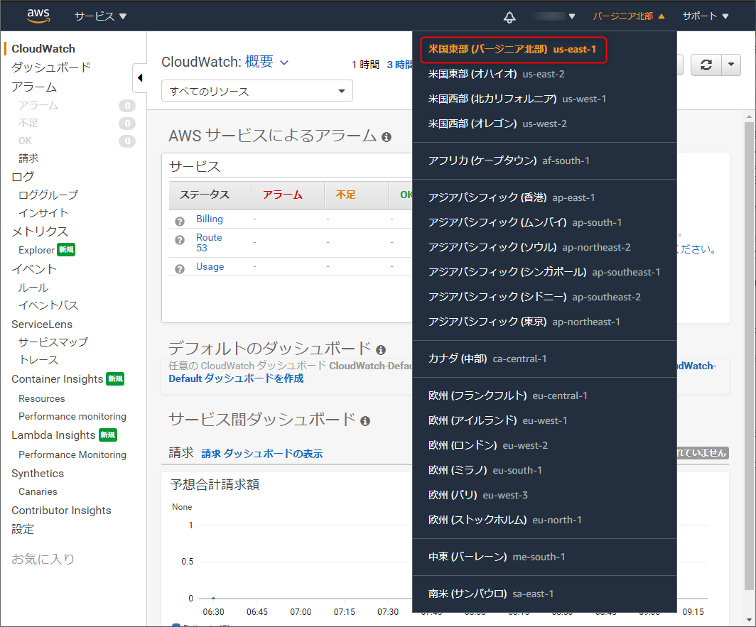Screen dimensions: 756x627
Task: Open the notifications bell icon
Action: (x=509, y=17)
